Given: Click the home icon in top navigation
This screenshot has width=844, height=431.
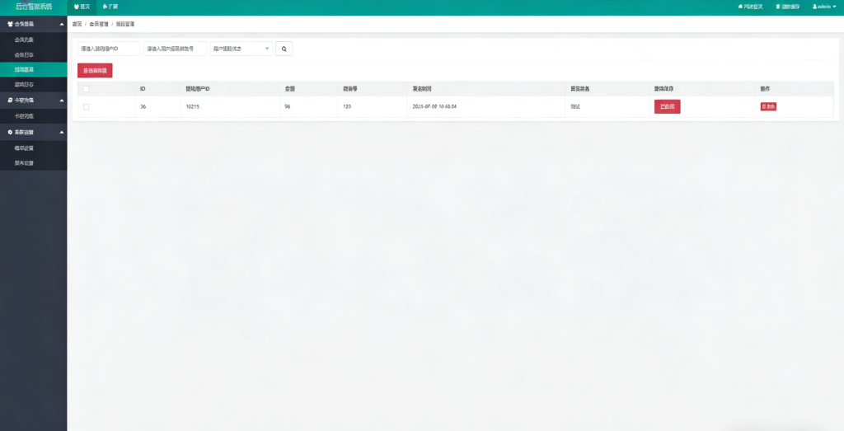Looking at the screenshot, I should coord(77,7).
